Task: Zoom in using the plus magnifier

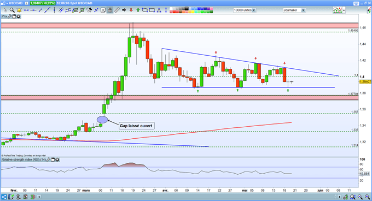Action: (x=367, y=197)
